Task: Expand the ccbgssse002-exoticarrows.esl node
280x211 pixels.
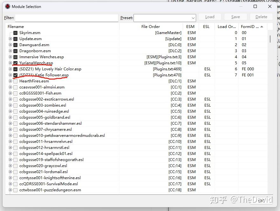Action: click(x=10, y=99)
